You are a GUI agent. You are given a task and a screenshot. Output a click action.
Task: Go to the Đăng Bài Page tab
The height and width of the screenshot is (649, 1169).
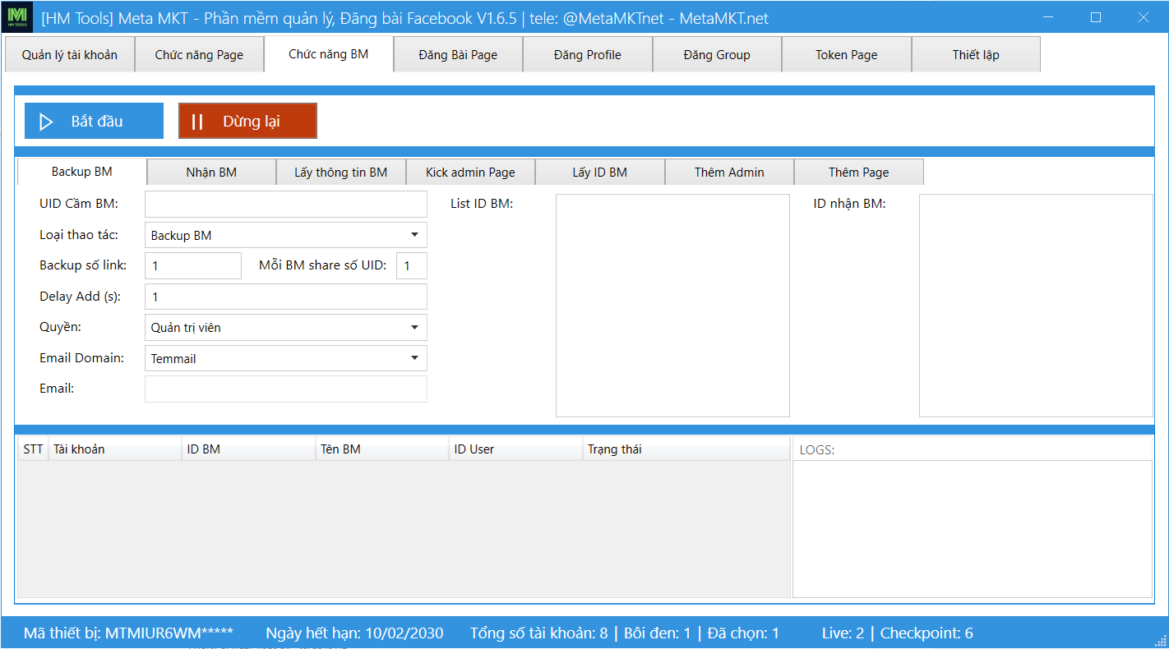pos(458,55)
